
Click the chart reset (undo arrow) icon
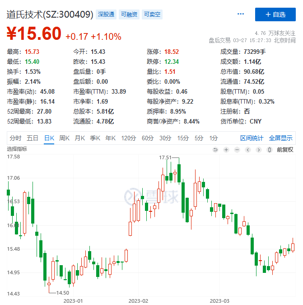point(215,150)
